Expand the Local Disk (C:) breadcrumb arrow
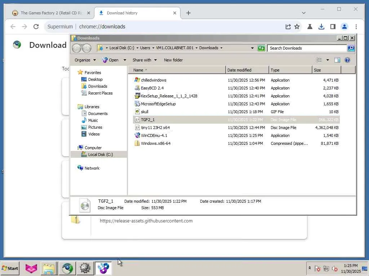 tap(137, 48)
